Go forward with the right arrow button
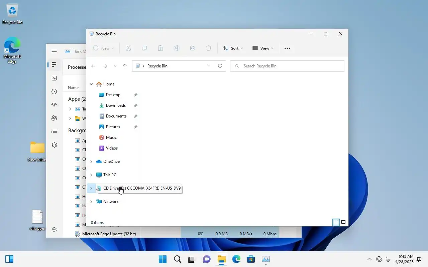 tap(105, 66)
